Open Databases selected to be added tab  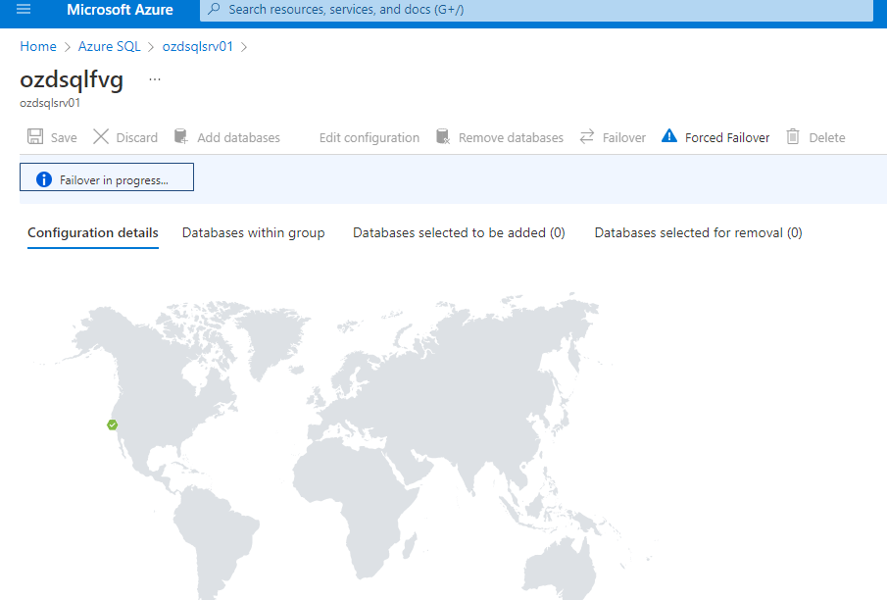pos(459,232)
